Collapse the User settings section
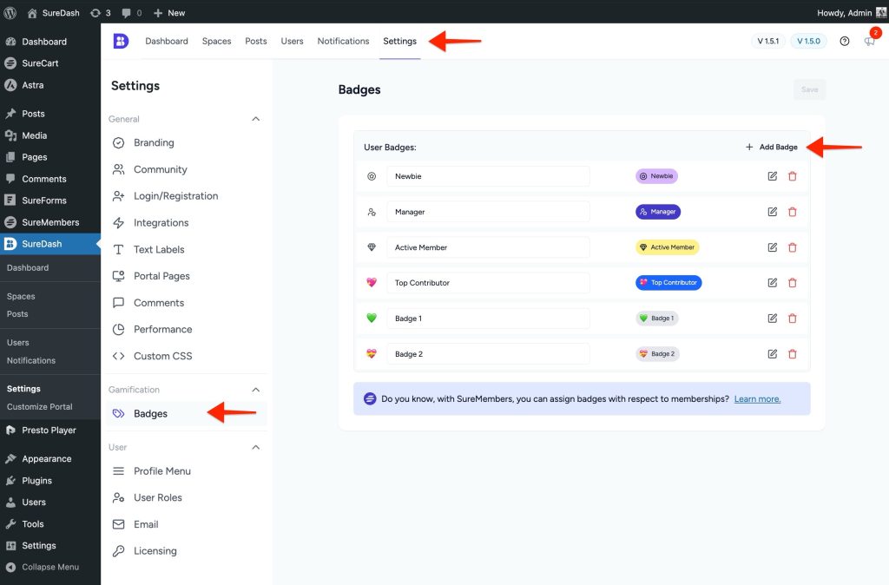 tap(255, 446)
